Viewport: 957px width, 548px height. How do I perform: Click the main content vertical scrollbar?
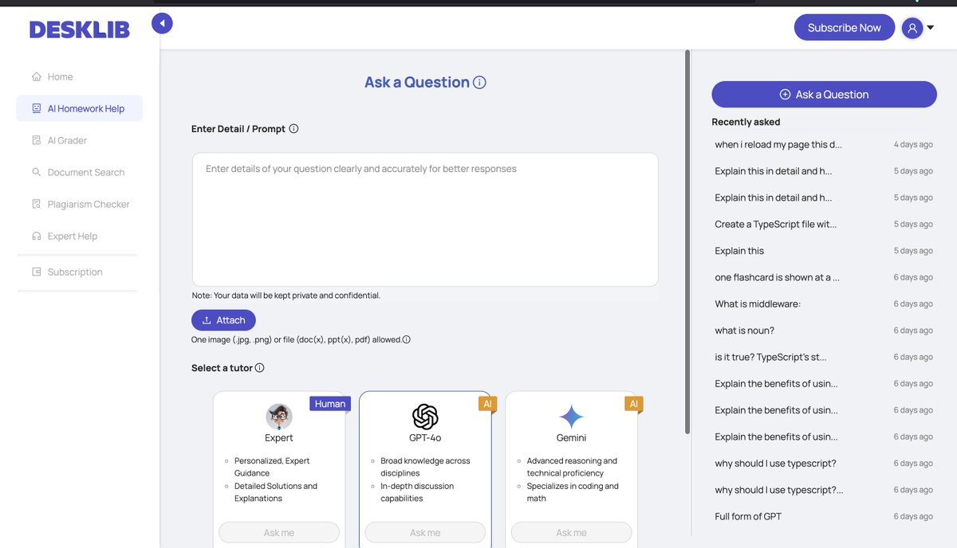click(687, 242)
